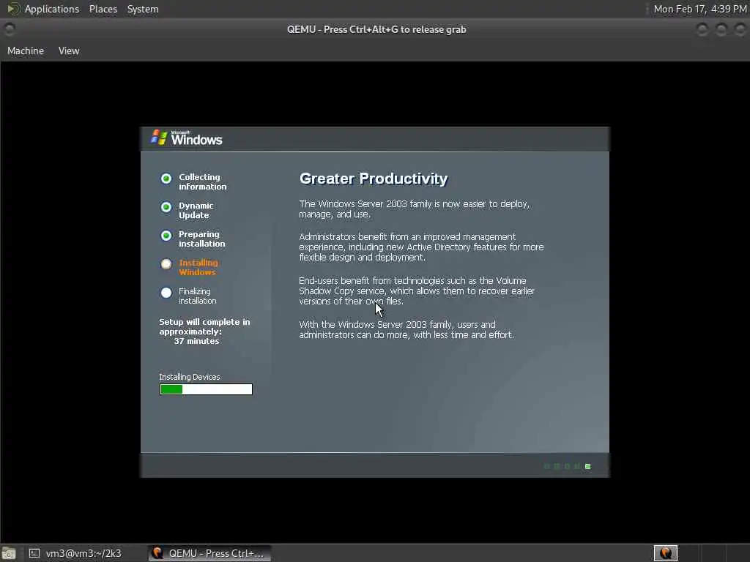The width and height of the screenshot is (750, 562).
Task: Click the Volume Shadow Copy paragraph
Action: (x=417, y=291)
